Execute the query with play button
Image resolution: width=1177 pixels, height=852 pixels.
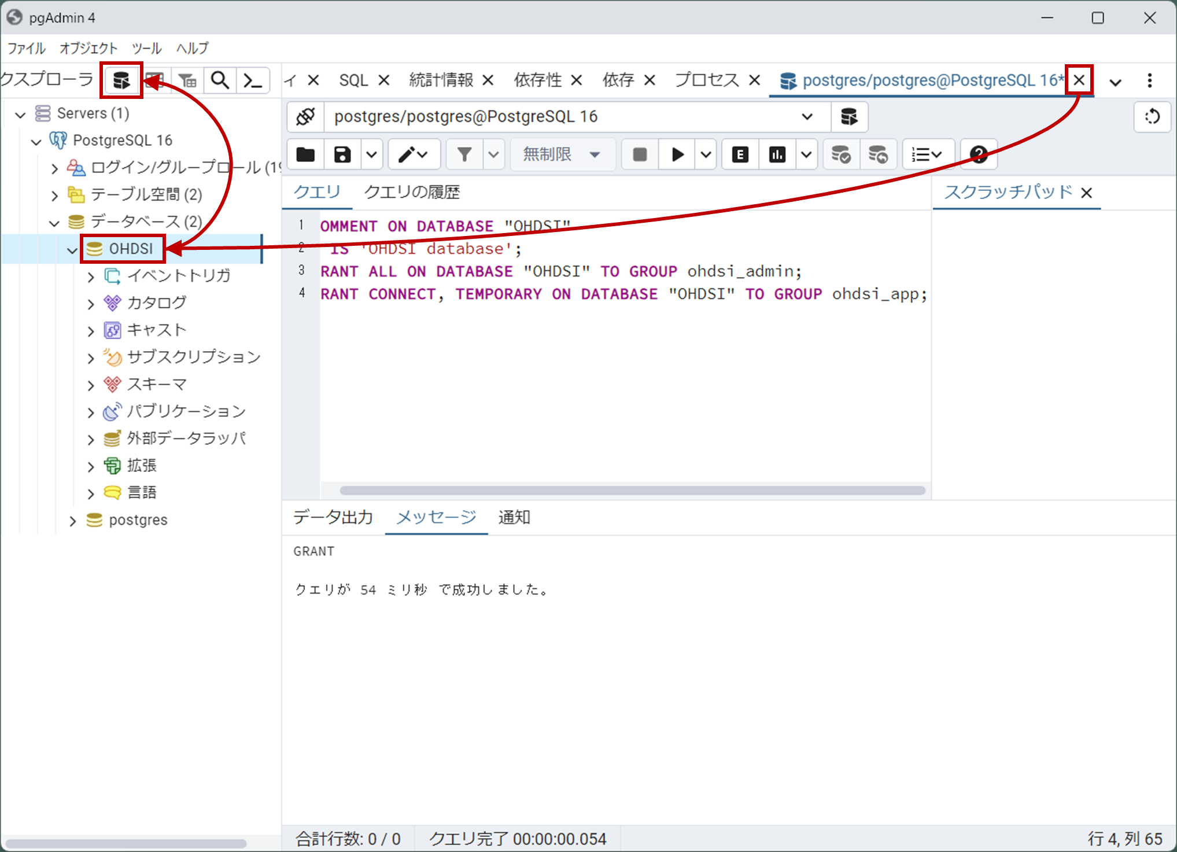677,154
